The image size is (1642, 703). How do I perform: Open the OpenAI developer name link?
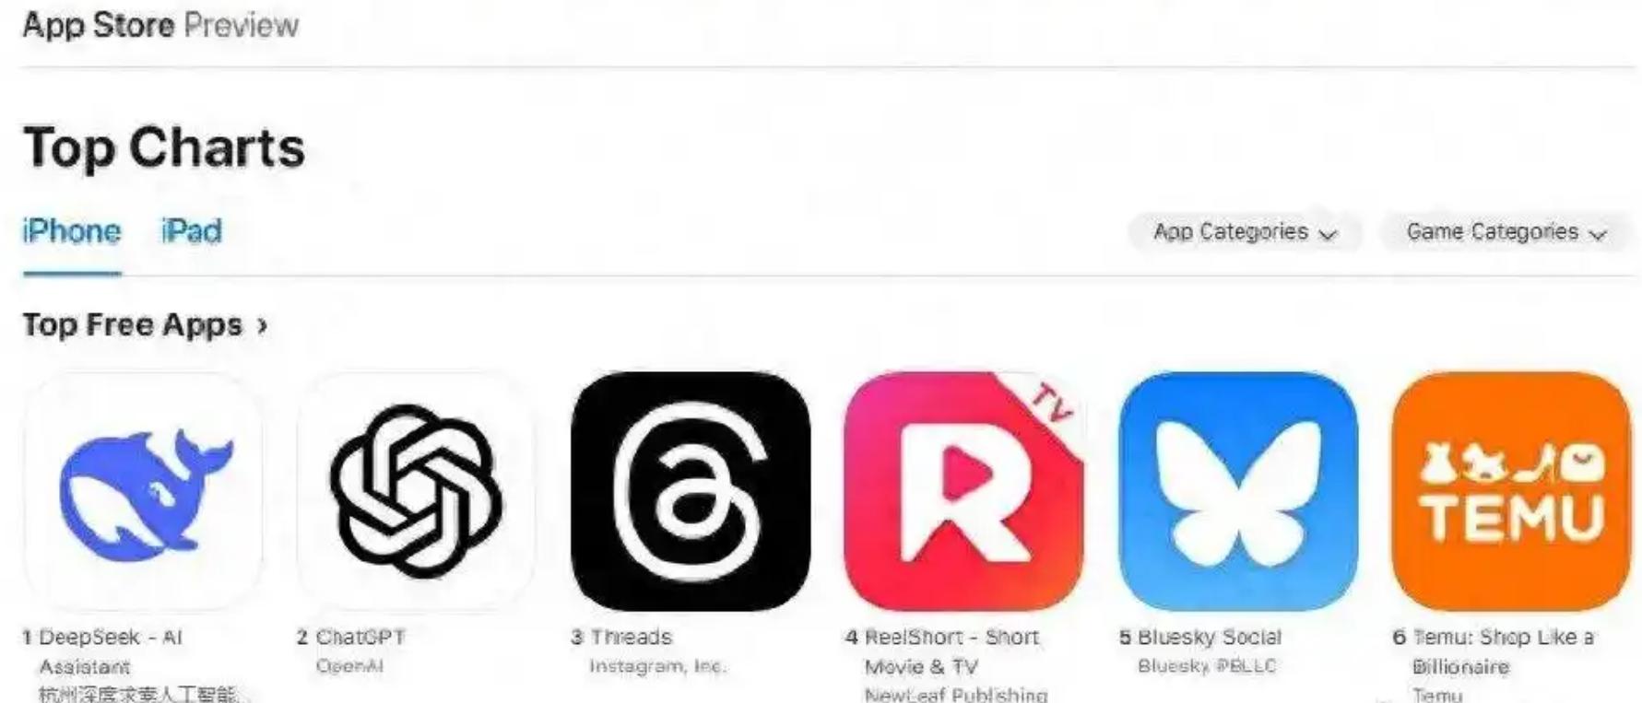click(349, 665)
